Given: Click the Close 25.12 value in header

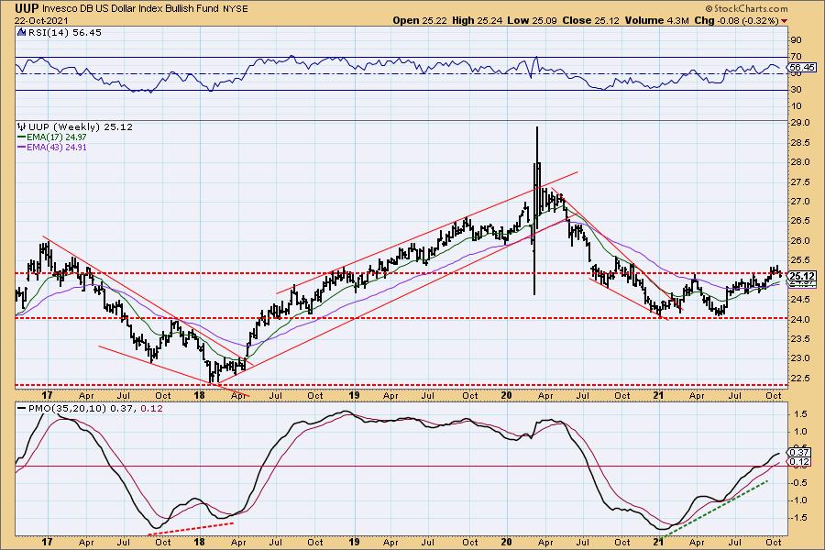Looking at the screenshot, I should [x=589, y=20].
